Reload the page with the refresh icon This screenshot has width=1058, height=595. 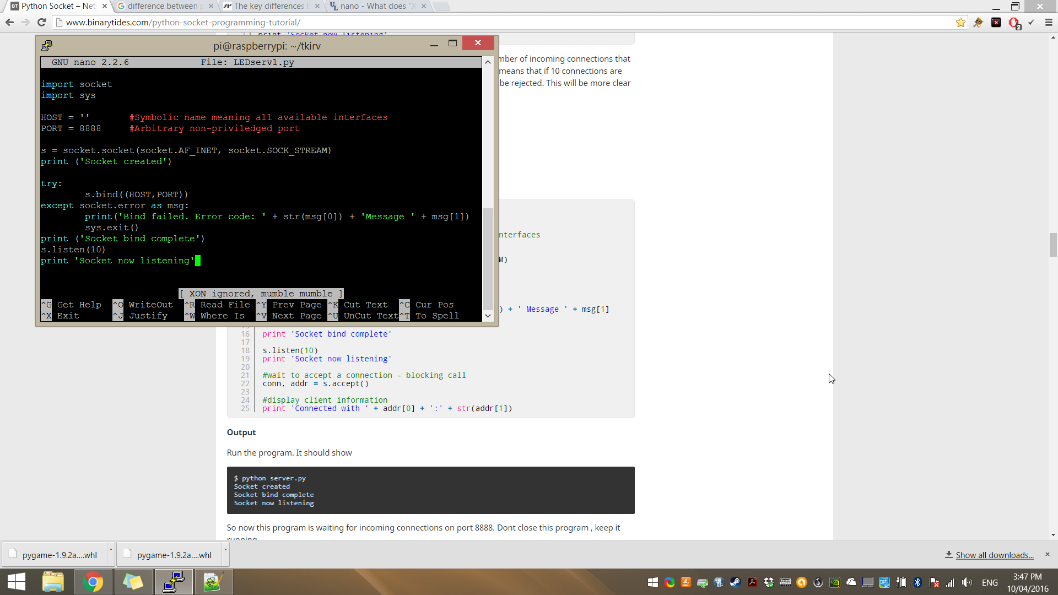point(41,22)
